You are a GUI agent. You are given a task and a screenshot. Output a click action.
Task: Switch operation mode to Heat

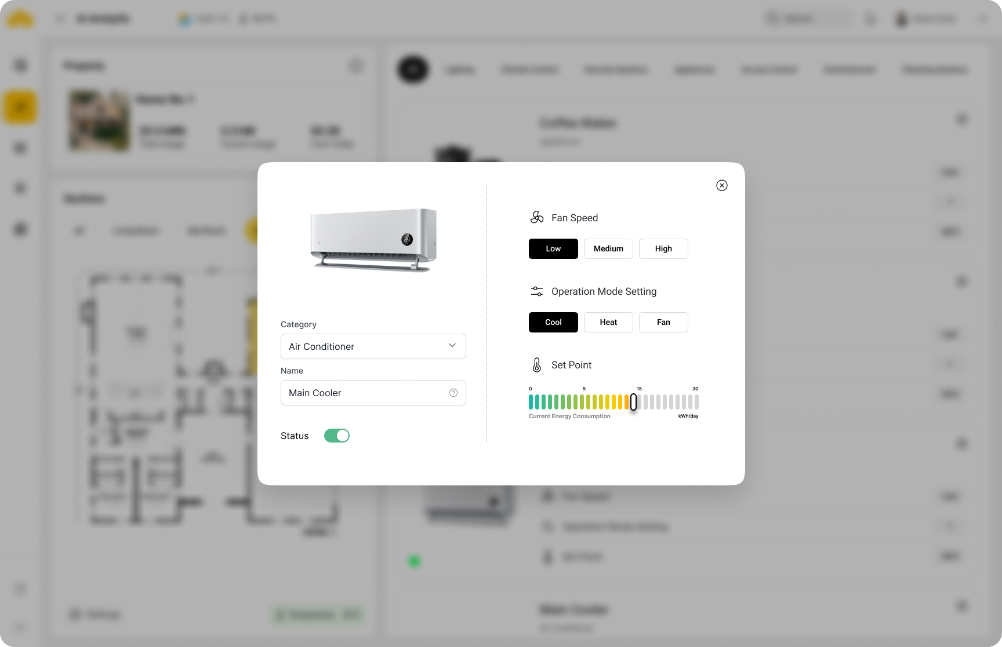point(608,322)
